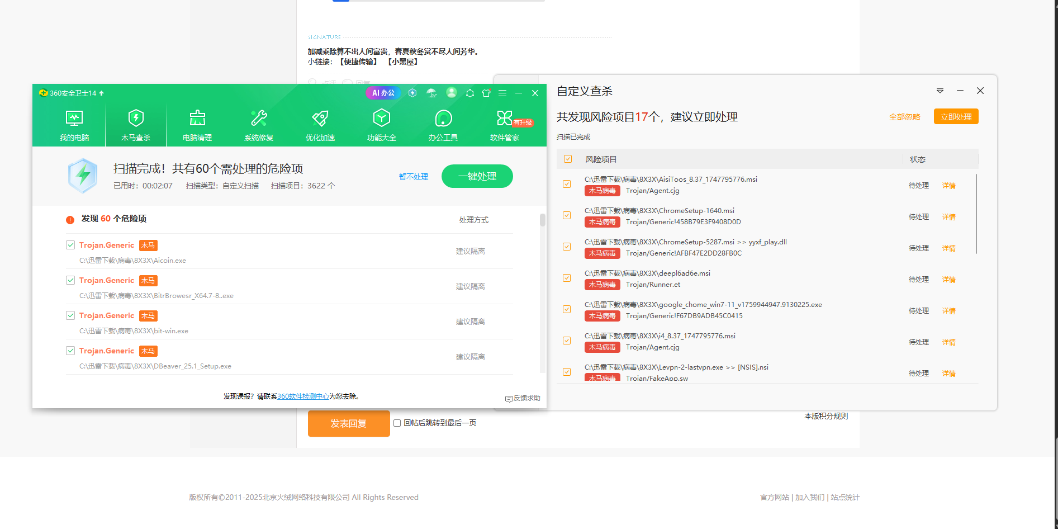Open 详情 for ChromeSetup-5287.msi
Screen dimensions: 1058x529
949,248
